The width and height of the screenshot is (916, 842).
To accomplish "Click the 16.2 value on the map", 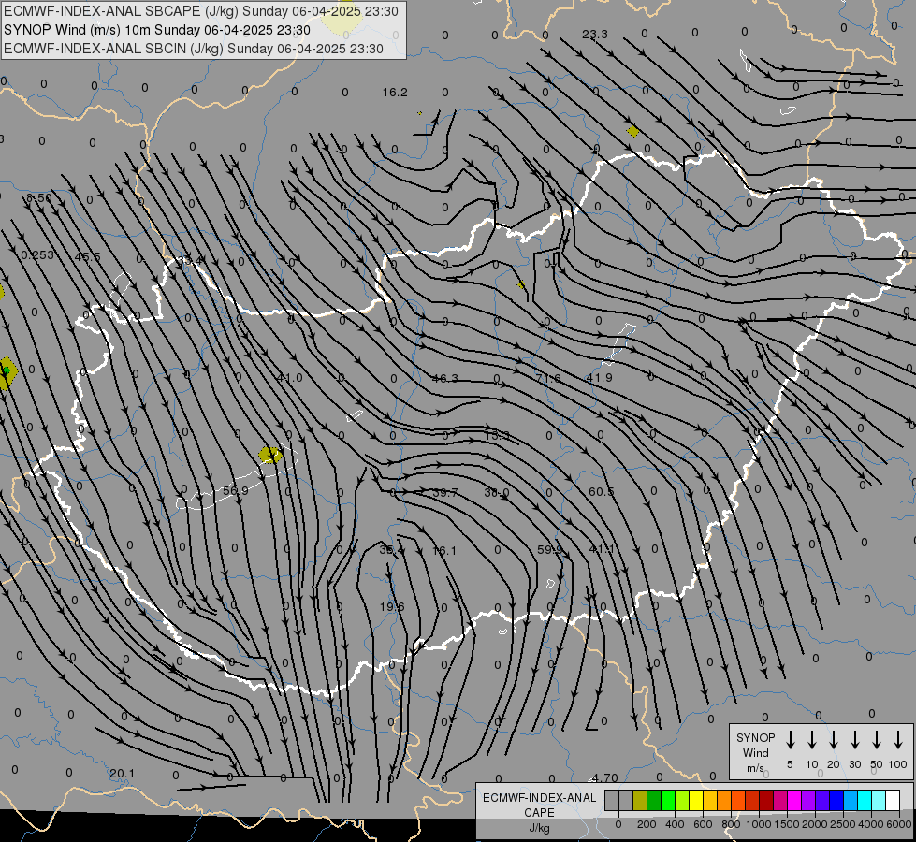I will point(395,93).
